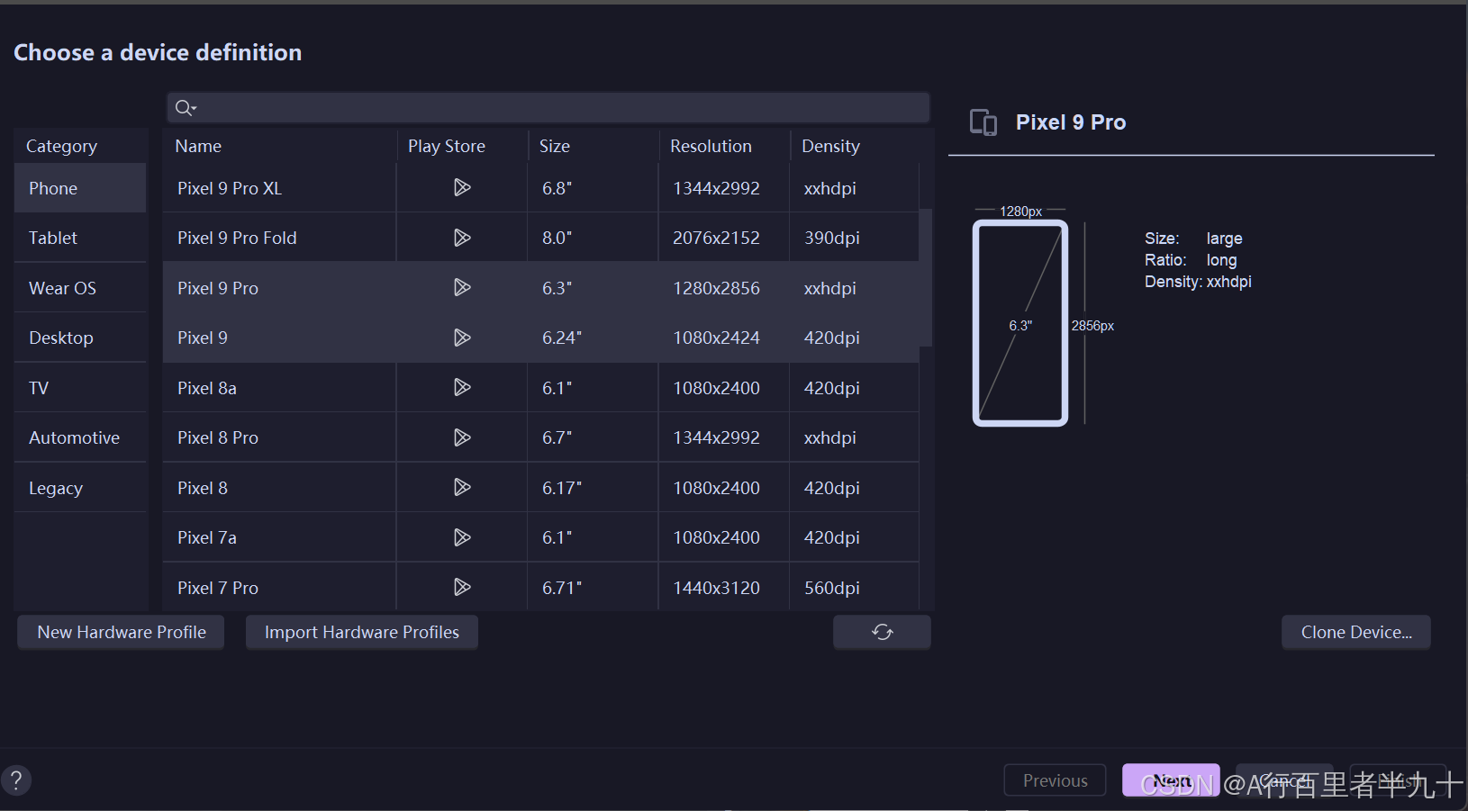Screen dimensions: 1468x811
Task: Select the Pixel 7a device name
Action: tap(207, 537)
